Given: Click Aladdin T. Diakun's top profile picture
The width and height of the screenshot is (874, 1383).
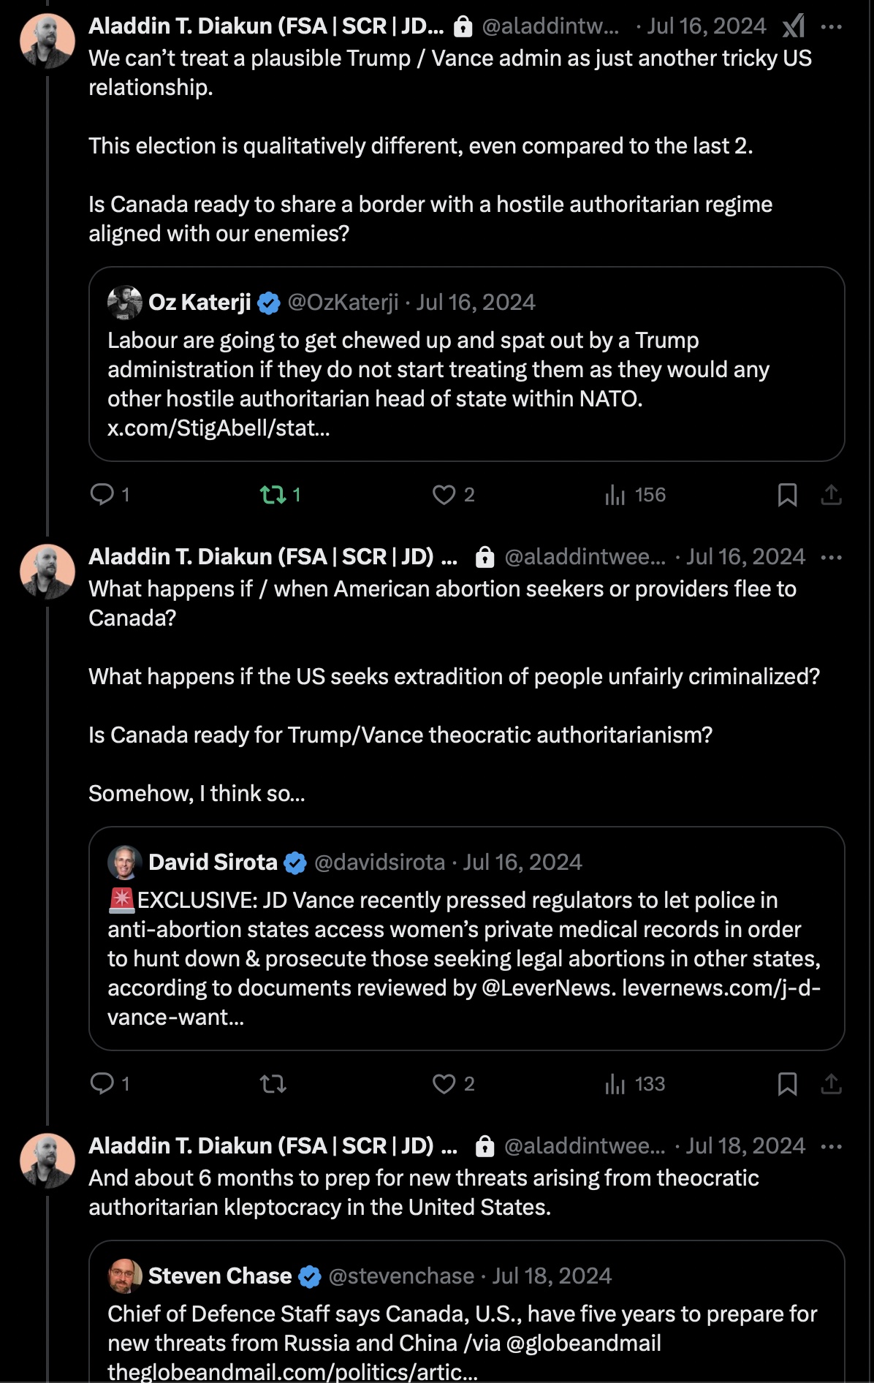Looking at the screenshot, I should (x=47, y=41).
